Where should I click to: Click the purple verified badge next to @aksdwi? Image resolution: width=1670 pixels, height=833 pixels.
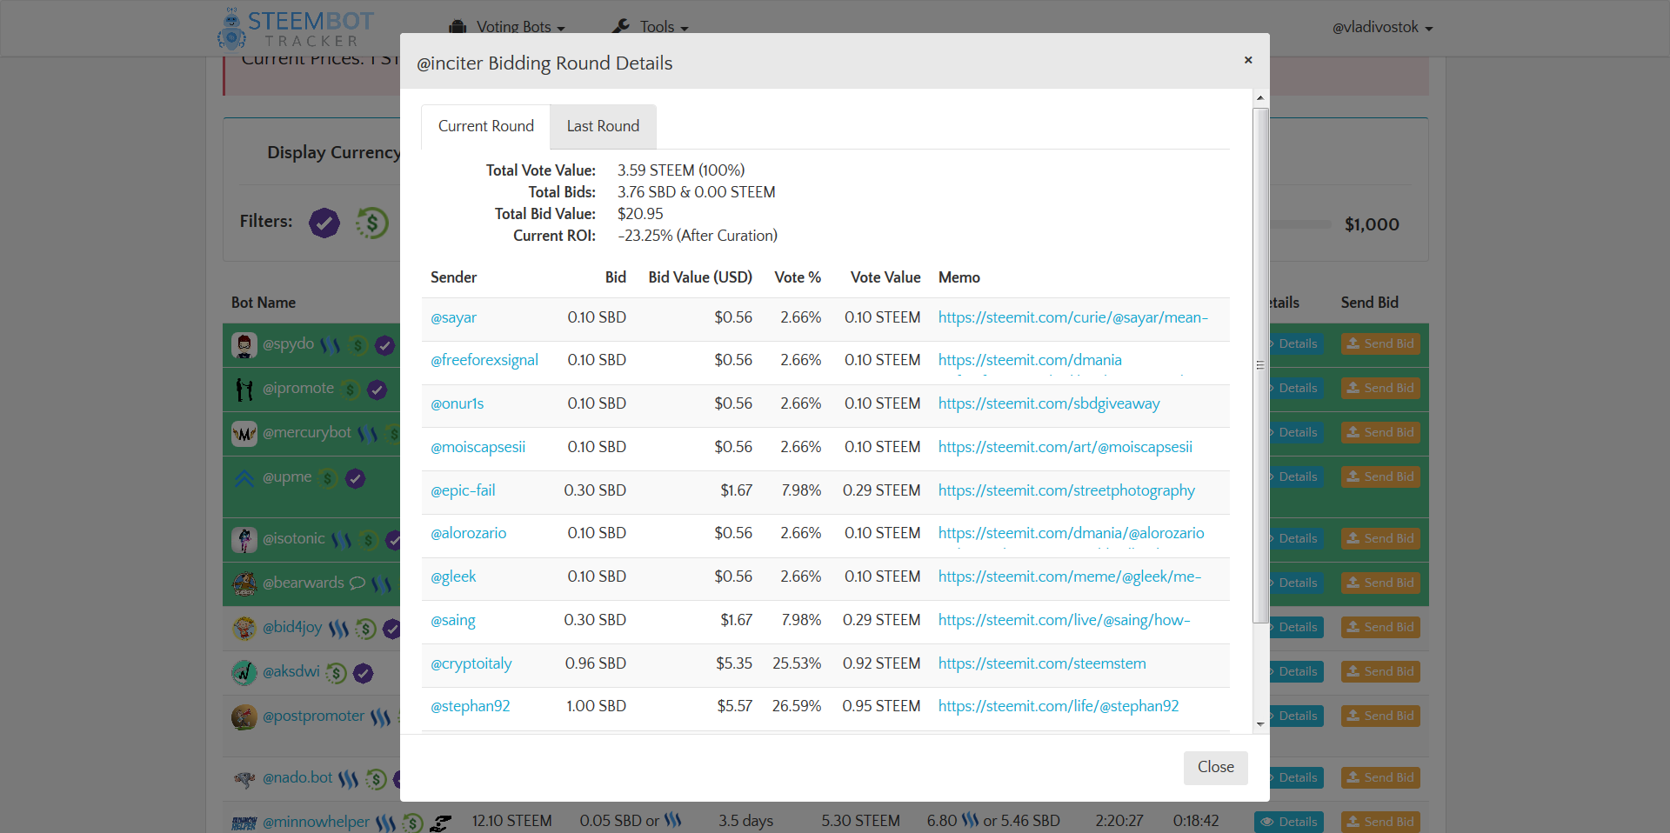point(364,673)
